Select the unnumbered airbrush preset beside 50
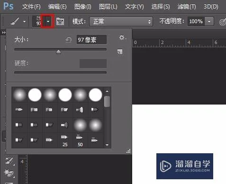 click(x=95, y=140)
